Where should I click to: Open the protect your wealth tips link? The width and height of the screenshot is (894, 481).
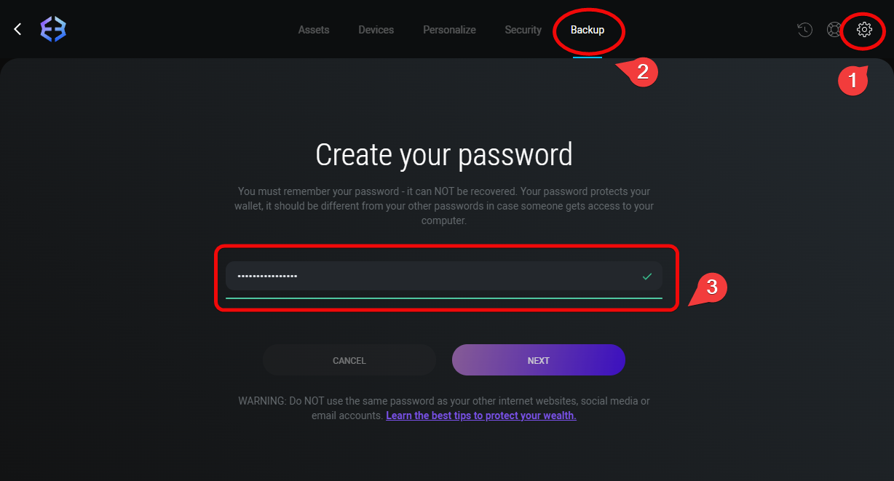[x=481, y=416]
